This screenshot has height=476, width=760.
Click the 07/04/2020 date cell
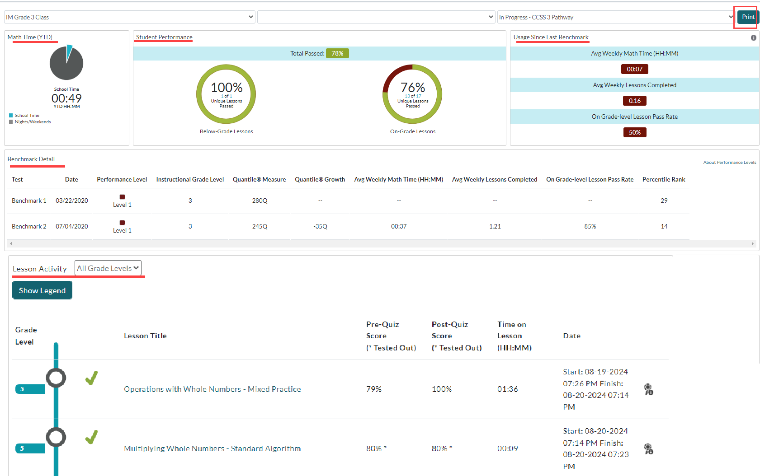(72, 227)
